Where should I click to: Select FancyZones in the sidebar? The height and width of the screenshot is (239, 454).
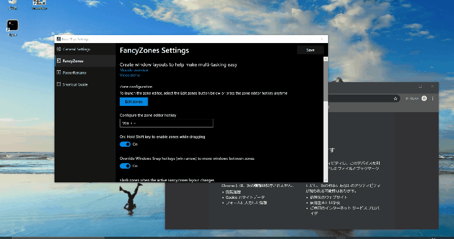(86, 61)
